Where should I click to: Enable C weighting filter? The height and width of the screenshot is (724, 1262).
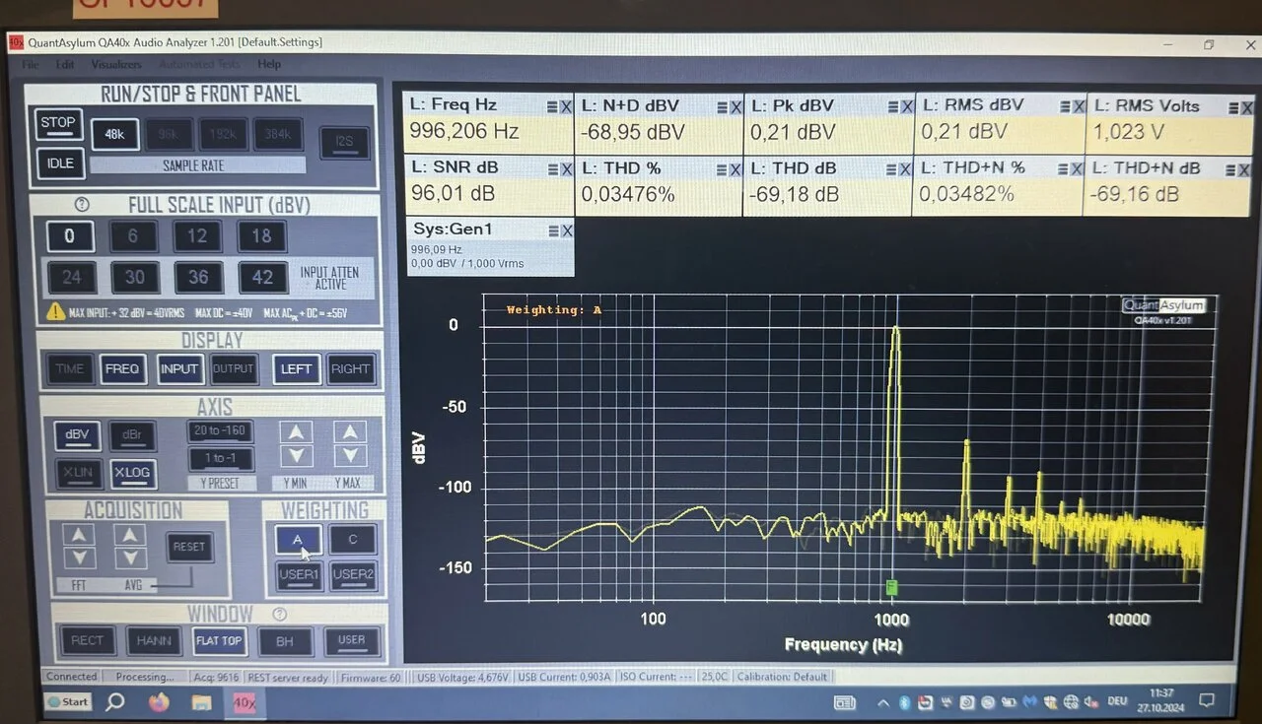point(352,540)
